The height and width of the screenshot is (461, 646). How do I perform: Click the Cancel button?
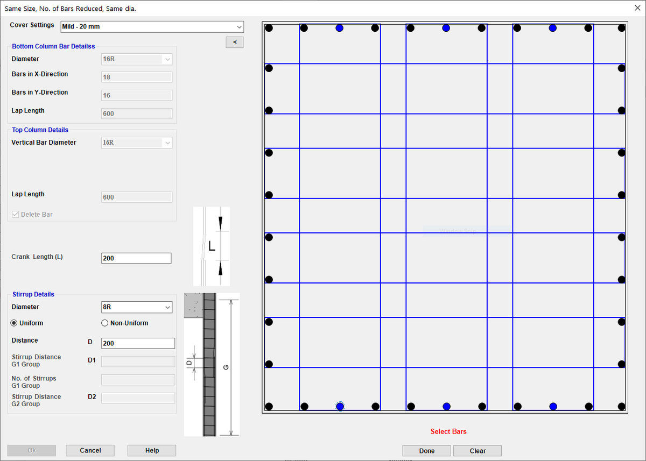point(90,451)
